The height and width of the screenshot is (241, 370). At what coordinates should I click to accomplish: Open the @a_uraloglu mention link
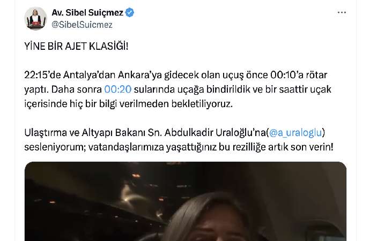tap(295, 133)
